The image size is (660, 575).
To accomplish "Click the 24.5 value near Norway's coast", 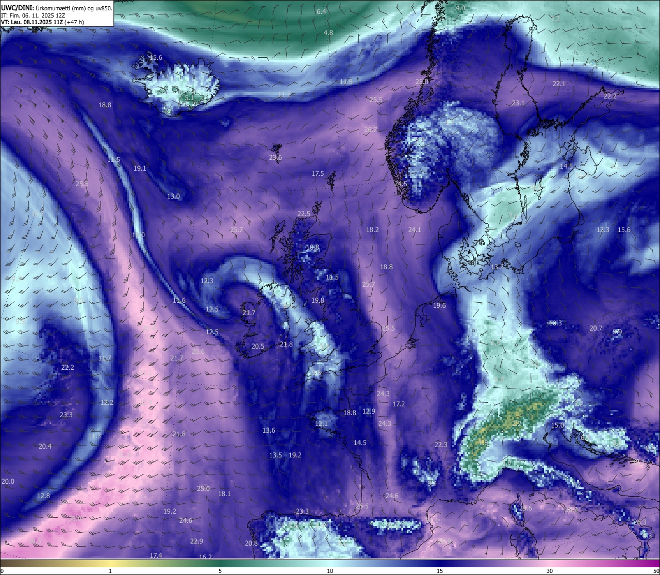I will click(401, 184).
